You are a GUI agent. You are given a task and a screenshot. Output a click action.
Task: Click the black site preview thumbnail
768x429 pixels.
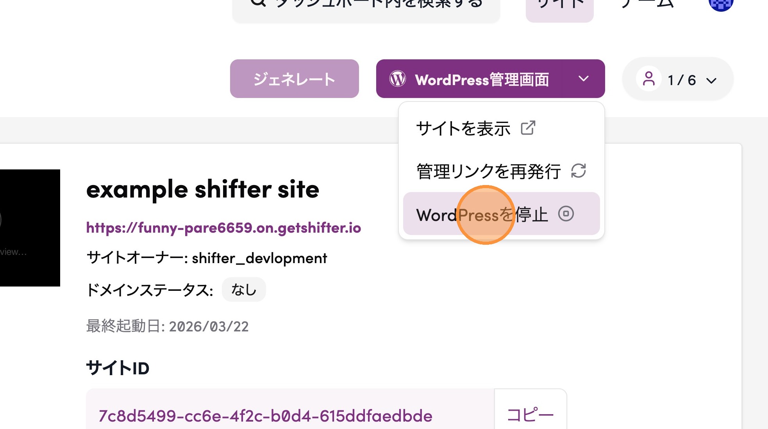pyautogui.click(x=30, y=228)
